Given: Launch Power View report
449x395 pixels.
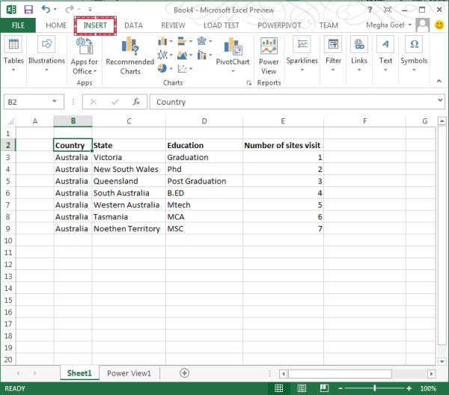Looking at the screenshot, I should (x=269, y=55).
